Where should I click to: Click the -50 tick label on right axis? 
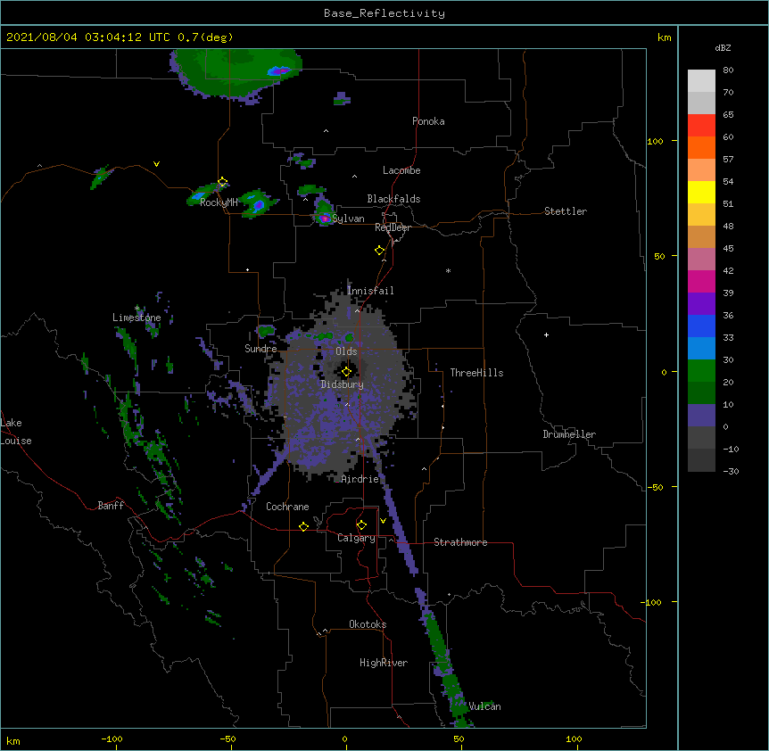(655, 487)
